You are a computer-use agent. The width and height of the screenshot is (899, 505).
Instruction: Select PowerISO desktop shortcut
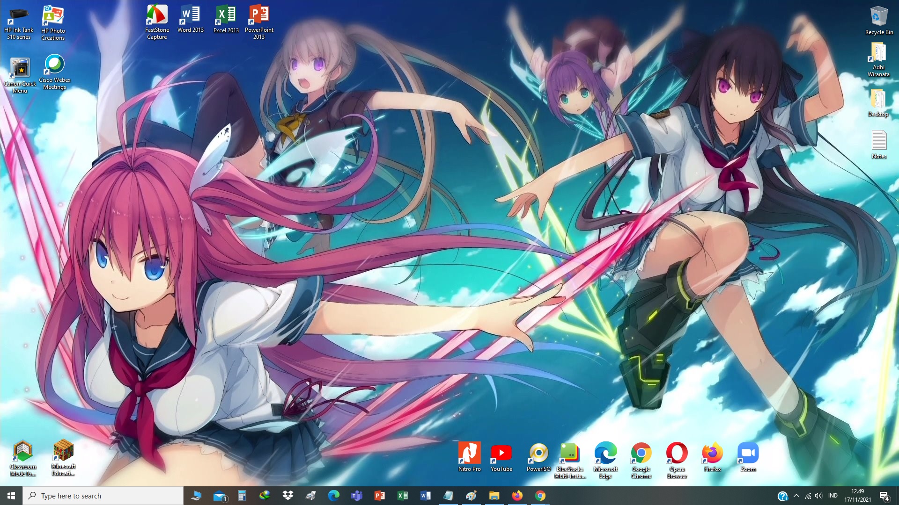click(538, 457)
